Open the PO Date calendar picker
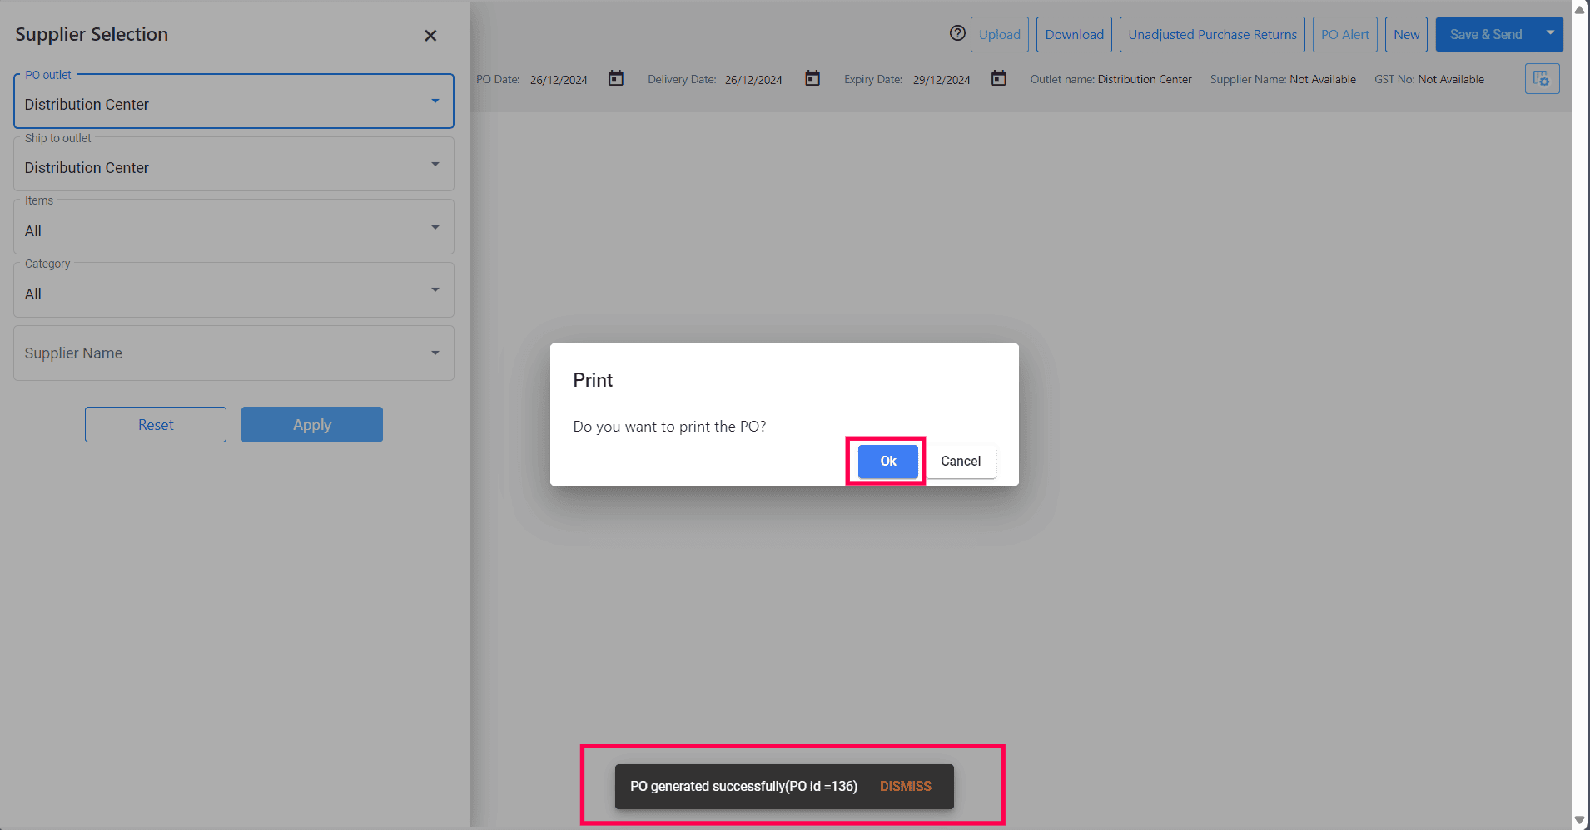Screen dimensions: 1590x830 click(616, 78)
